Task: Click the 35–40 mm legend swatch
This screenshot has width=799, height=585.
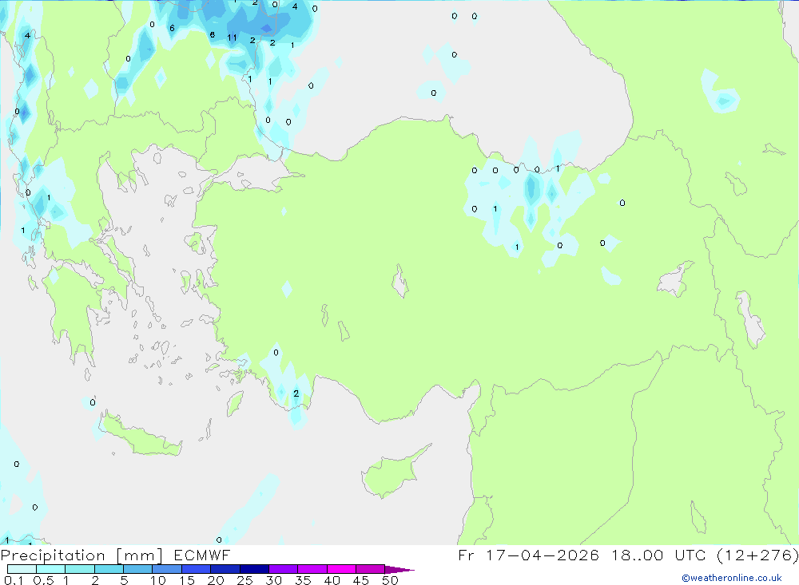Action: (312, 569)
